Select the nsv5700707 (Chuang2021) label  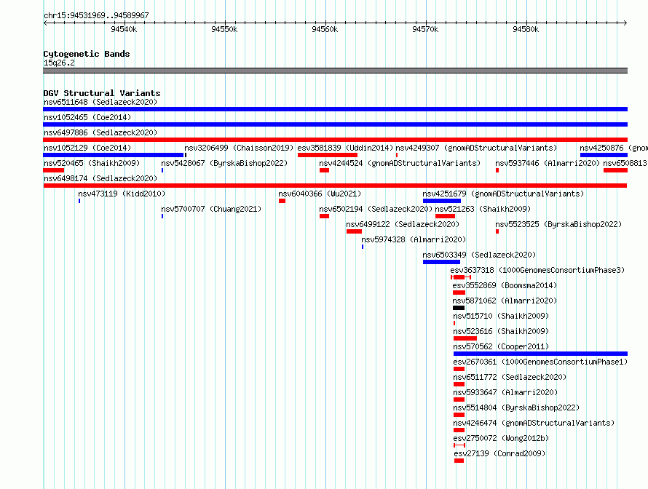[x=211, y=209]
